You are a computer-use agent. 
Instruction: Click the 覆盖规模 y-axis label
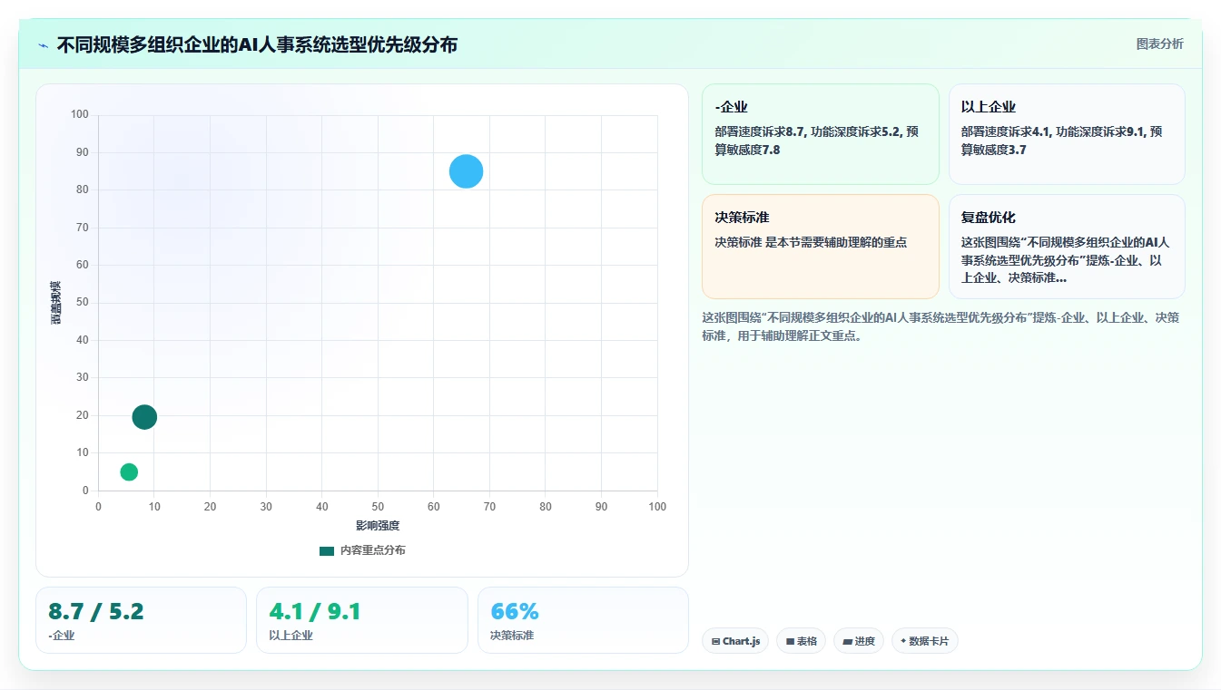coord(55,303)
